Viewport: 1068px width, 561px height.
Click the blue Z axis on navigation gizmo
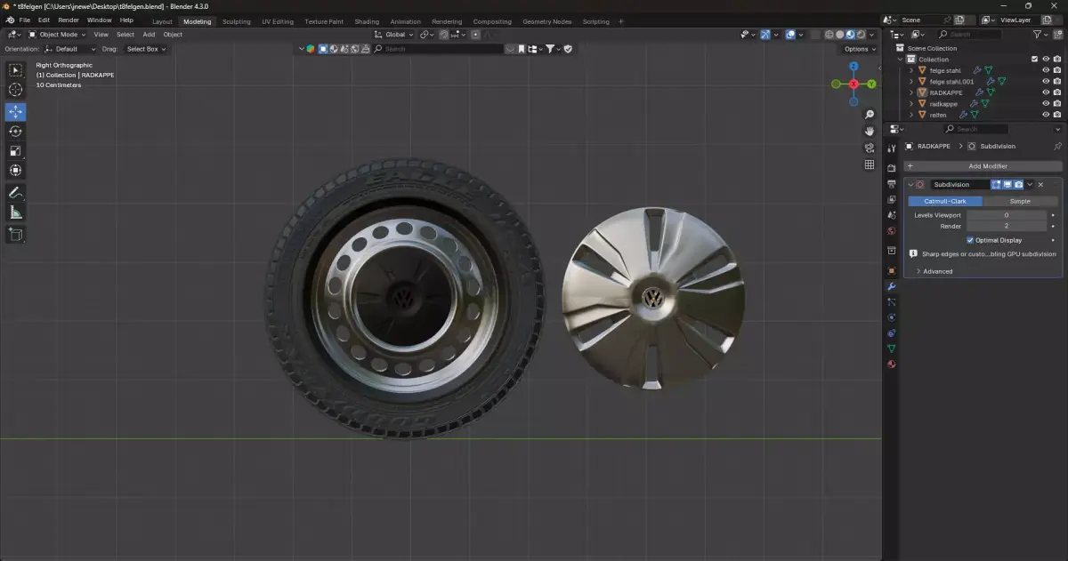click(x=854, y=66)
